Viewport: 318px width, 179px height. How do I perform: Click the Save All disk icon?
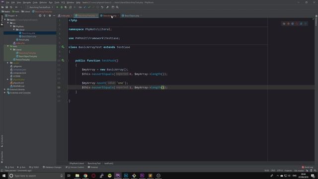6,7
